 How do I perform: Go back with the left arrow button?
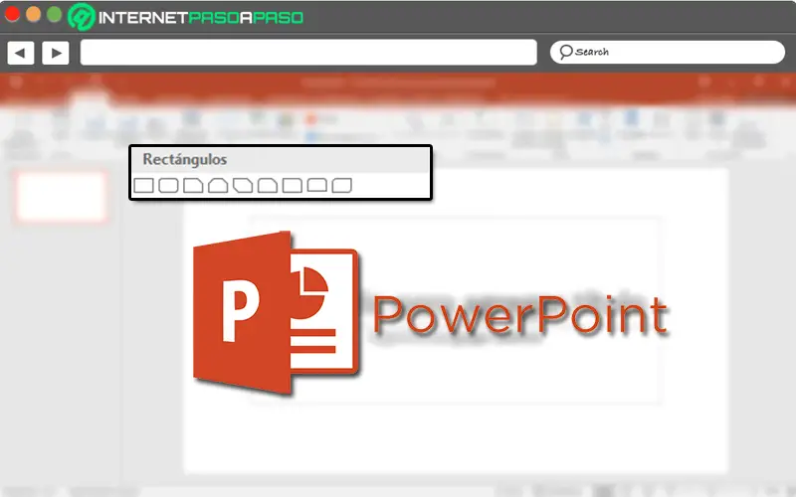point(21,53)
